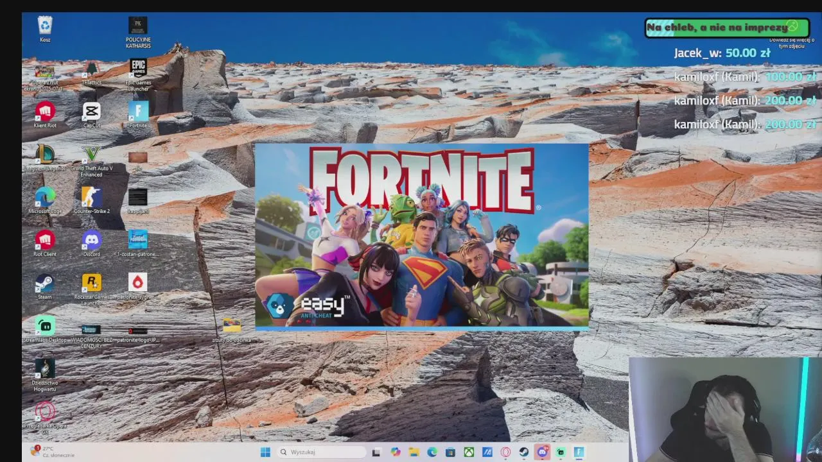The height and width of the screenshot is (462, 822).
Task: Click the Wyszukaj taskbar search field
Action: point(322,452)
